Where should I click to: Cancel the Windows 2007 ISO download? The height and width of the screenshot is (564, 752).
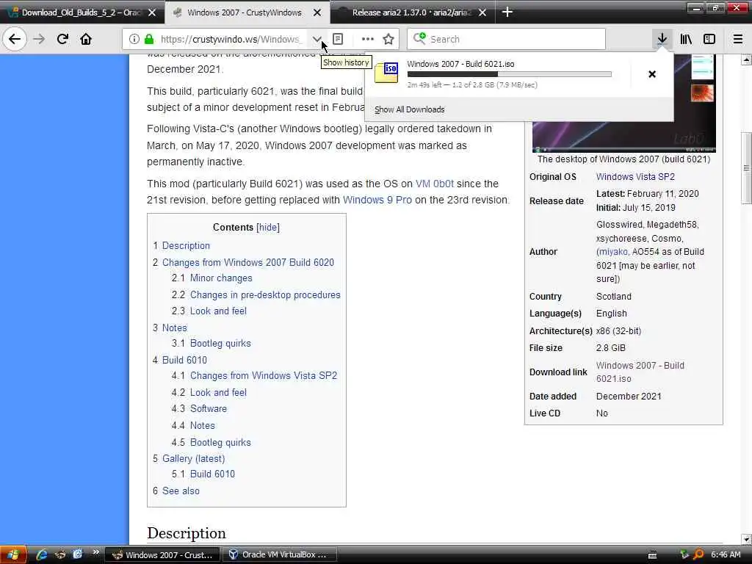coord(652,74)
